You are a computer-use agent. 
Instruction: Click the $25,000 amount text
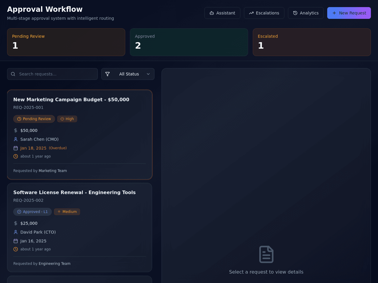click(x=29, y=223)
